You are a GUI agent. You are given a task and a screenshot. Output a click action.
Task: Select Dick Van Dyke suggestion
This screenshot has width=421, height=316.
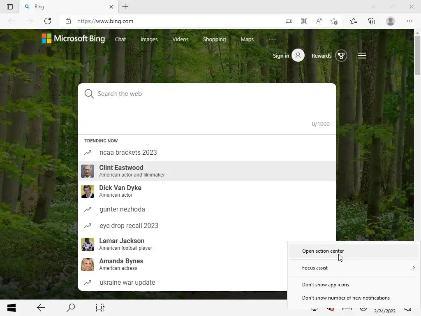207,191
